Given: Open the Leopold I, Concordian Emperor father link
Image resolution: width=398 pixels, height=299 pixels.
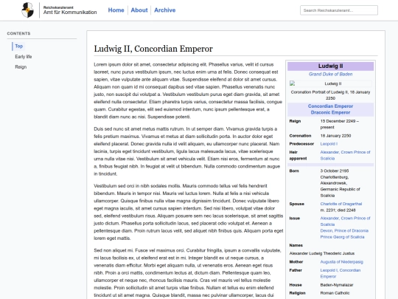Looking at the screenshot, I should 340,273.
